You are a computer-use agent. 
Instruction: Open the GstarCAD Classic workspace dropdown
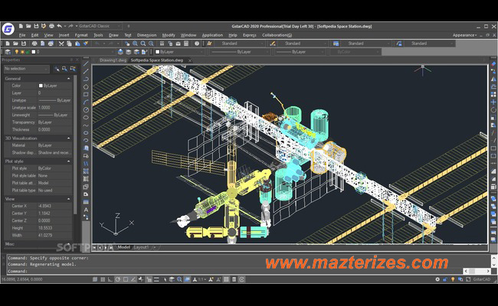pyautogui.click(x=100, y=26)
